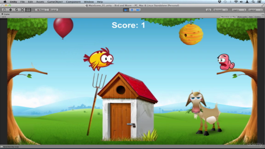Open the Edit menu

pos(30,2)
